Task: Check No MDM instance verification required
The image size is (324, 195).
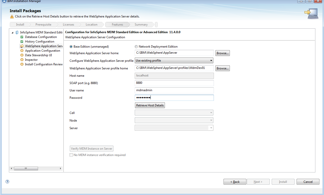Action: coord(71,155)
